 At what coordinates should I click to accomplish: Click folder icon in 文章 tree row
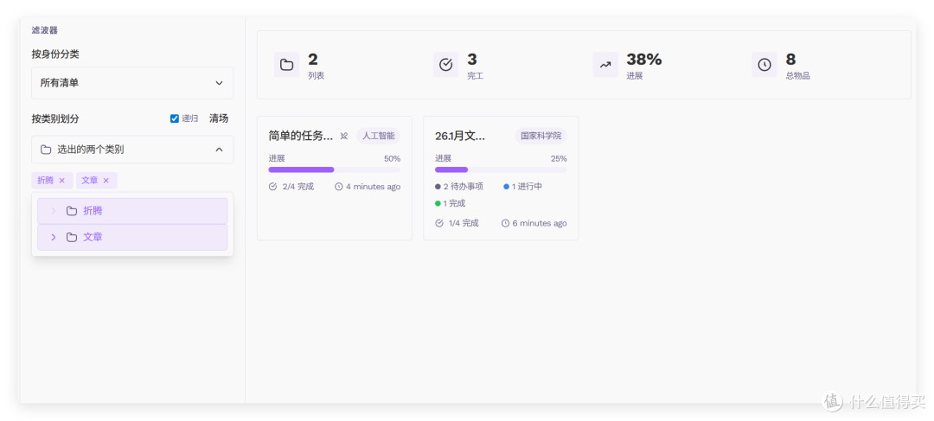coord(72,237)
